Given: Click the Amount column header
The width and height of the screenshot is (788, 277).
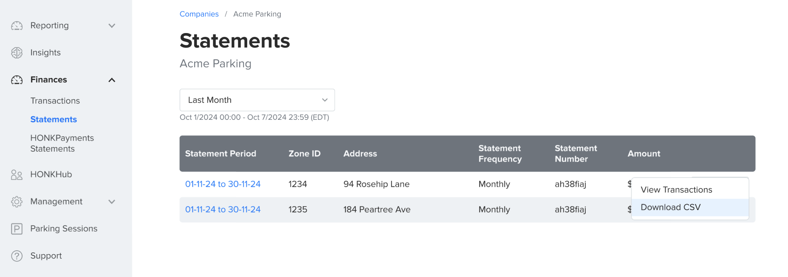Looking at the screenshot, I should coord(644,154).
